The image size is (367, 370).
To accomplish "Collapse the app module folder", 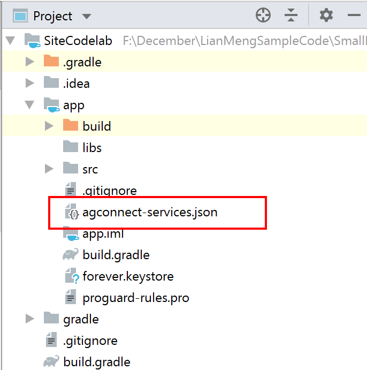I will click(30, 105).
